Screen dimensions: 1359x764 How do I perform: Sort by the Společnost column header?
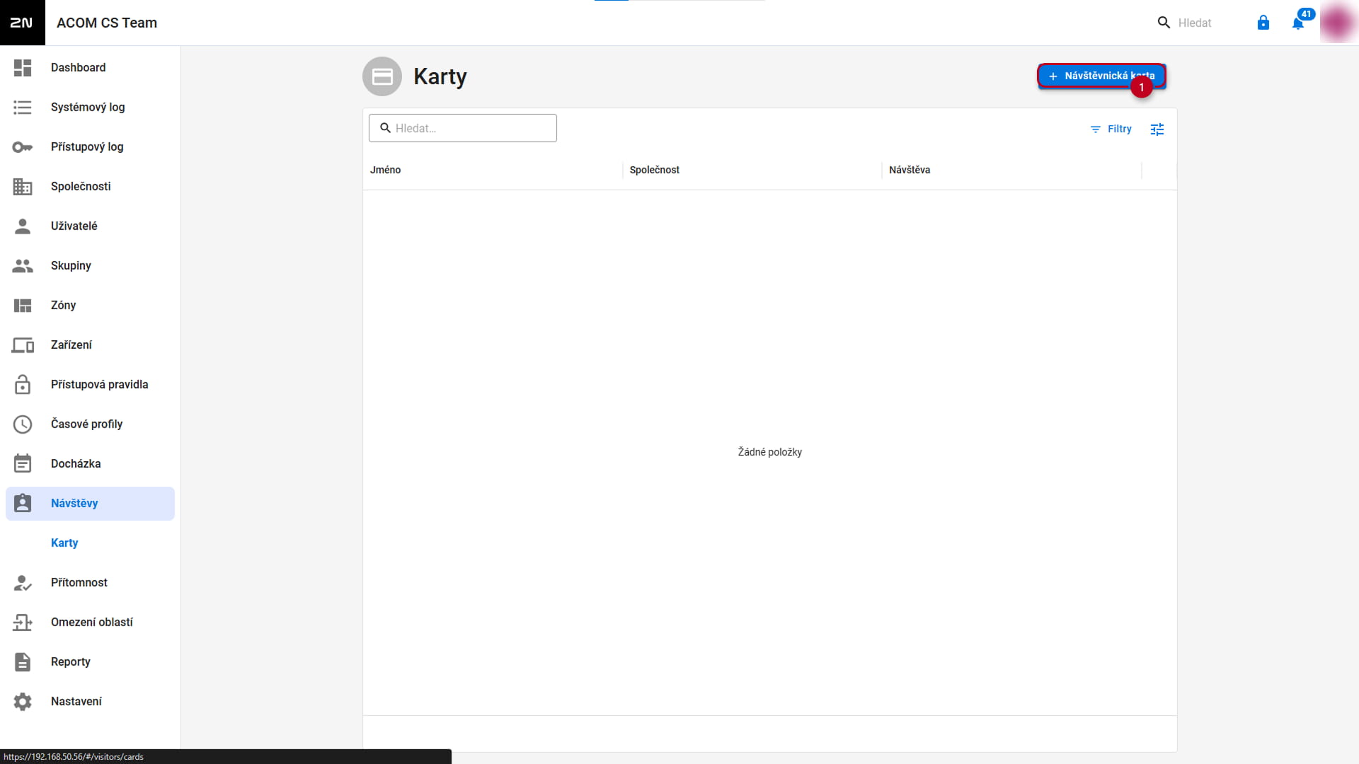pyautogui.click(x=655, y=170)
